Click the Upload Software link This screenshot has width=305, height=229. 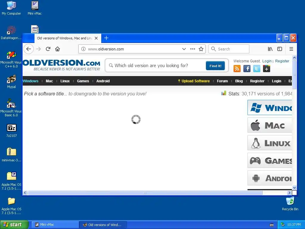(194, 81)
